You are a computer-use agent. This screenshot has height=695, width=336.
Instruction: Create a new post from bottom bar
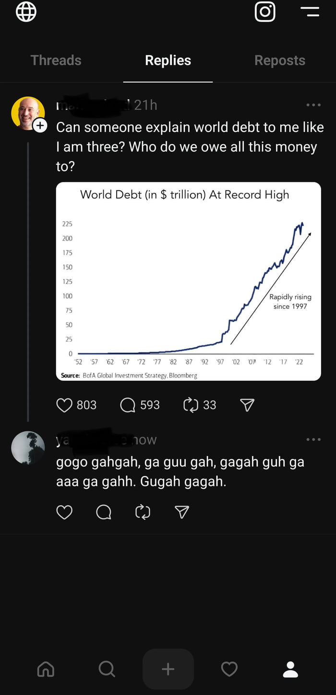tap(168, 669)
